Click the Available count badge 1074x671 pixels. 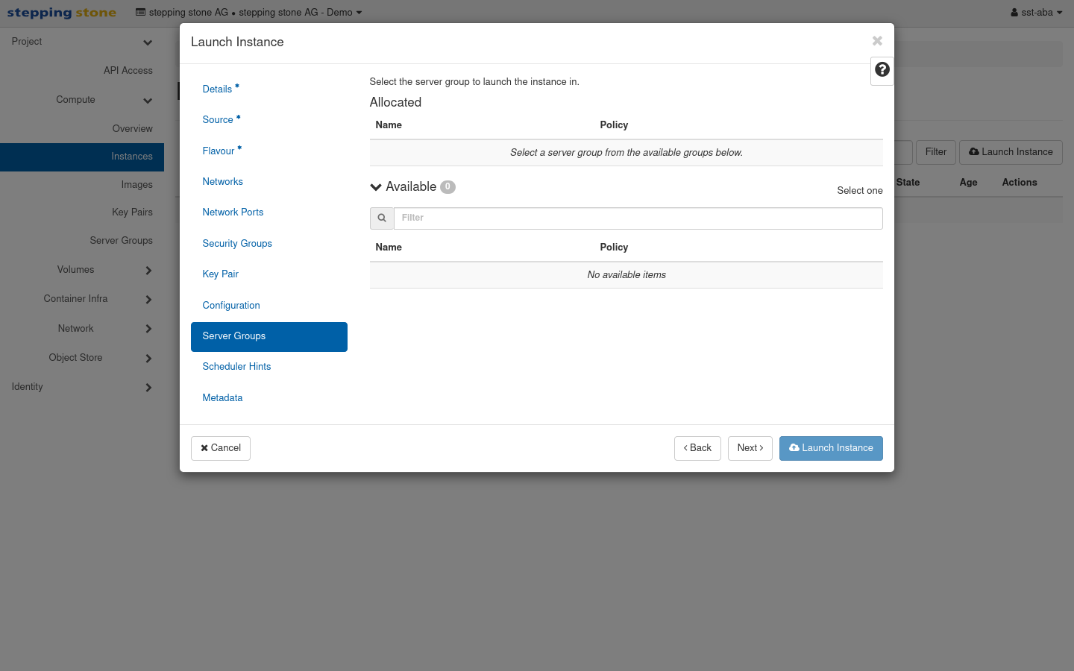coord(447,187)
